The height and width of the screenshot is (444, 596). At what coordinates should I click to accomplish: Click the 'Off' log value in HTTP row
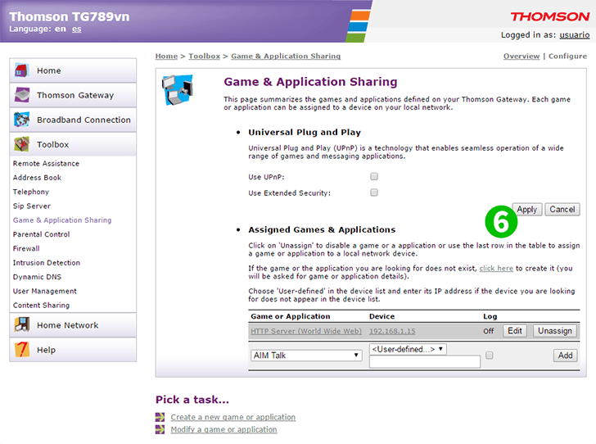[489, 331]
